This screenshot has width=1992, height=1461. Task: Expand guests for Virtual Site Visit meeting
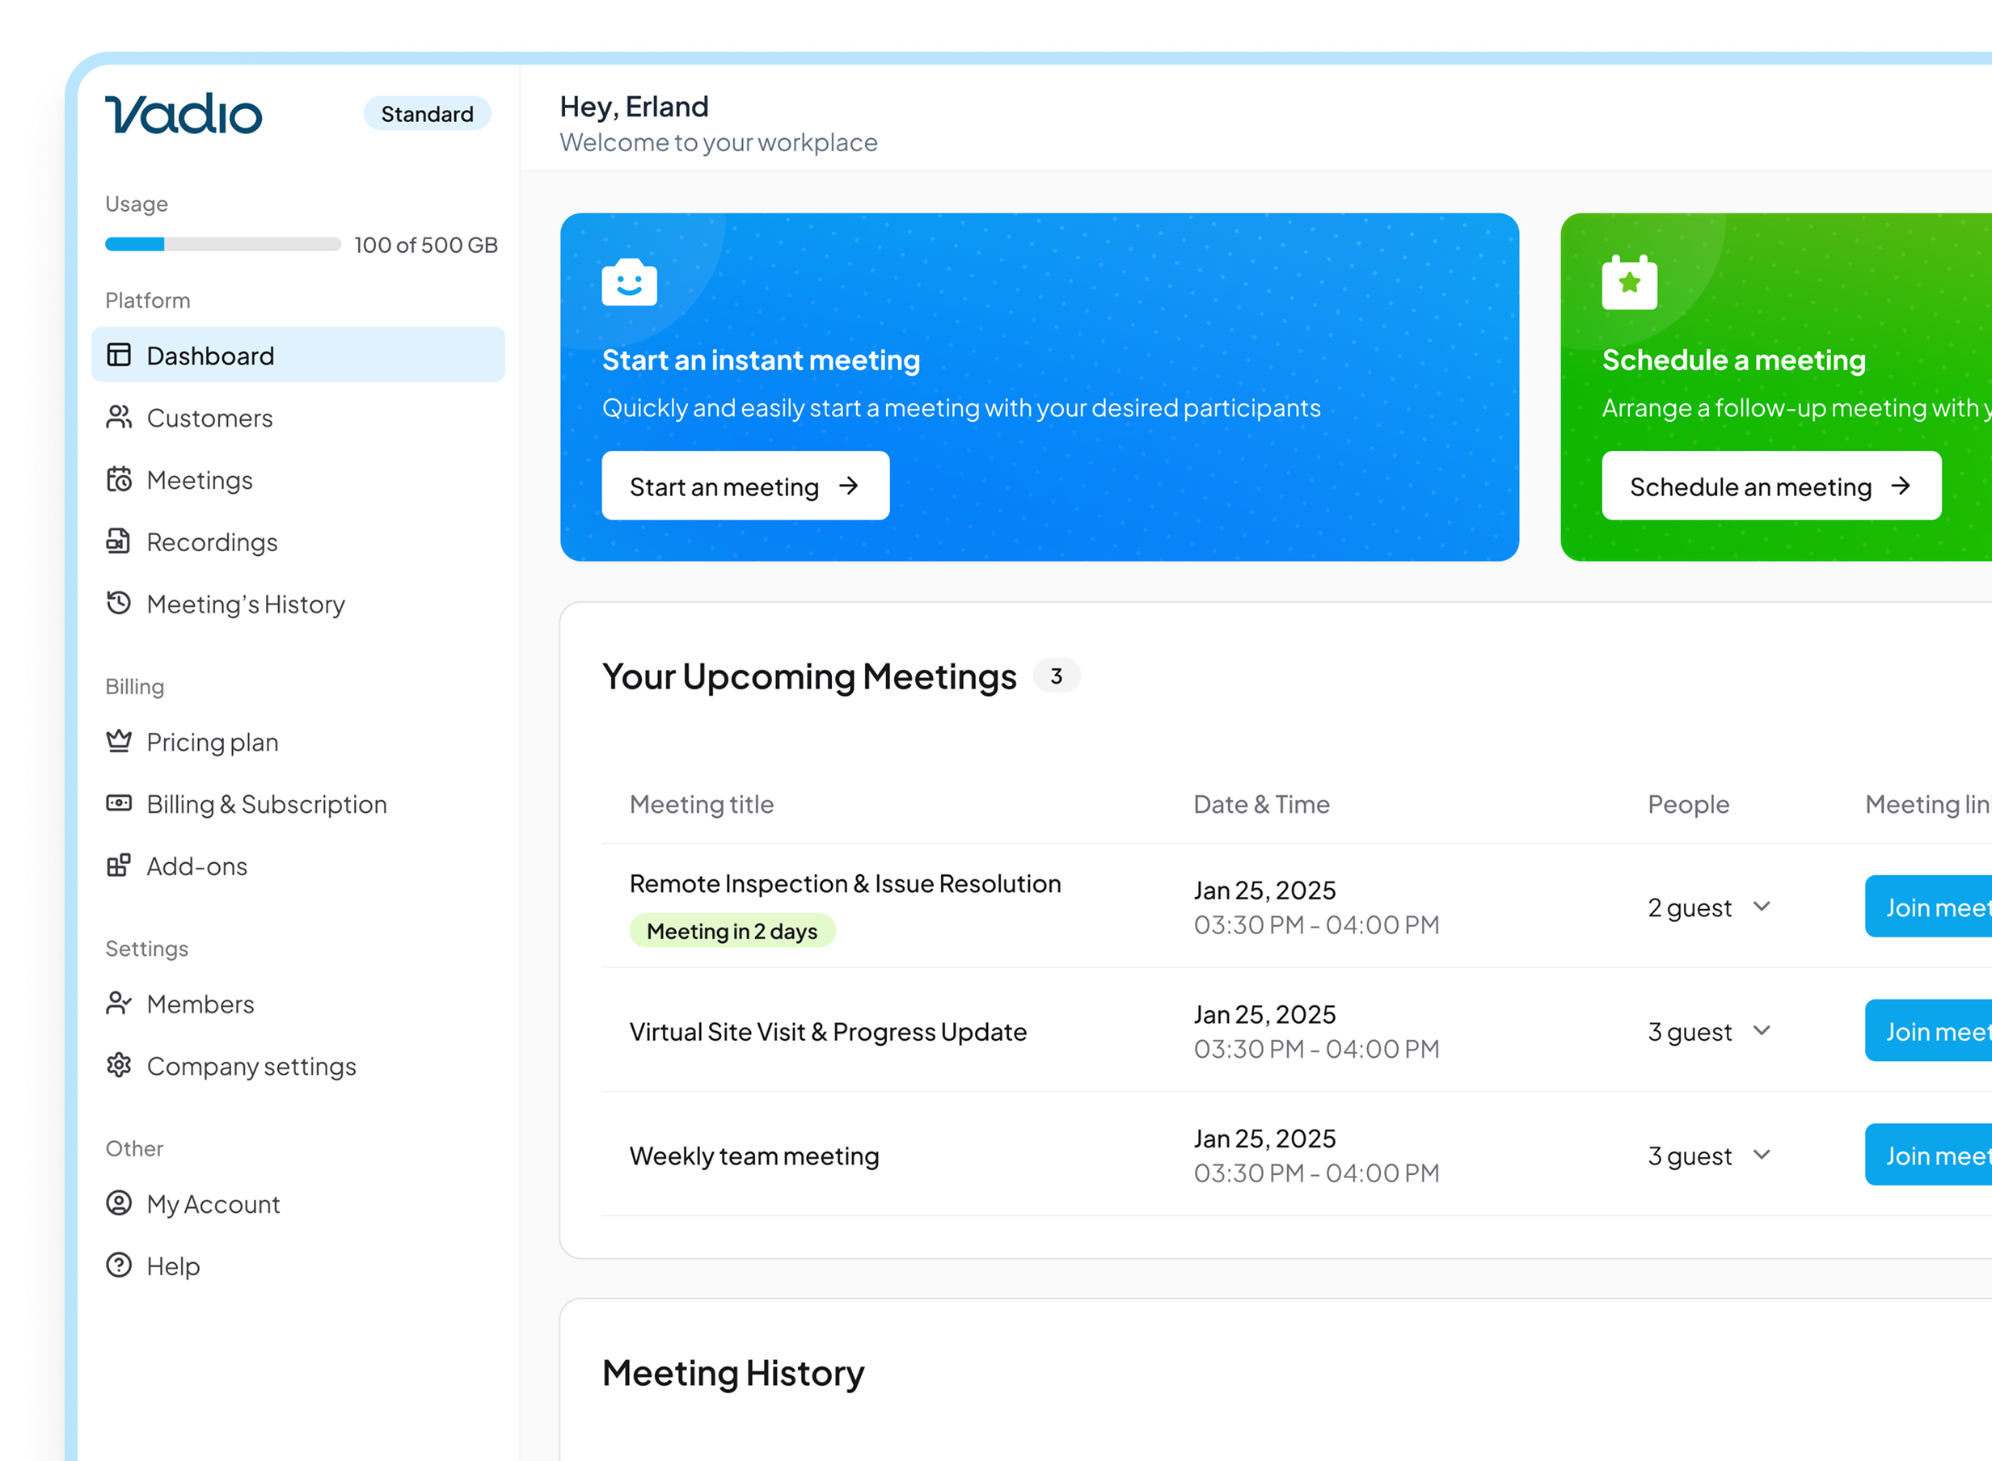coord(1761,1030)
